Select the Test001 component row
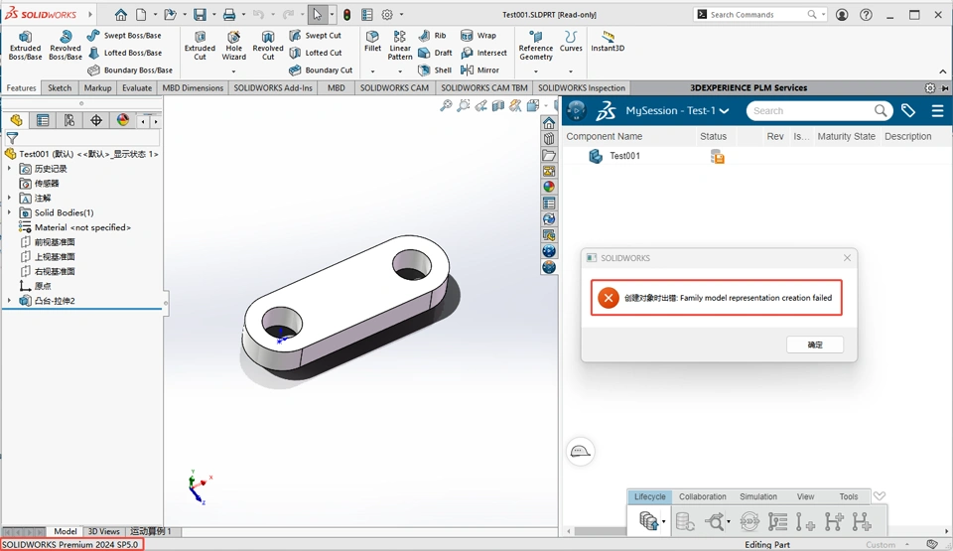953x551 pixels. pos(756,156)
